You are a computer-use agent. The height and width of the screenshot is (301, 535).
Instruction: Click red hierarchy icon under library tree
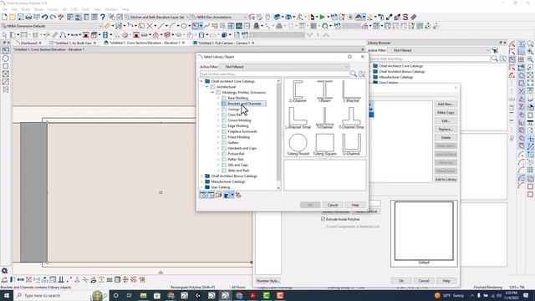pyautogui.click(x=238, y=195)
